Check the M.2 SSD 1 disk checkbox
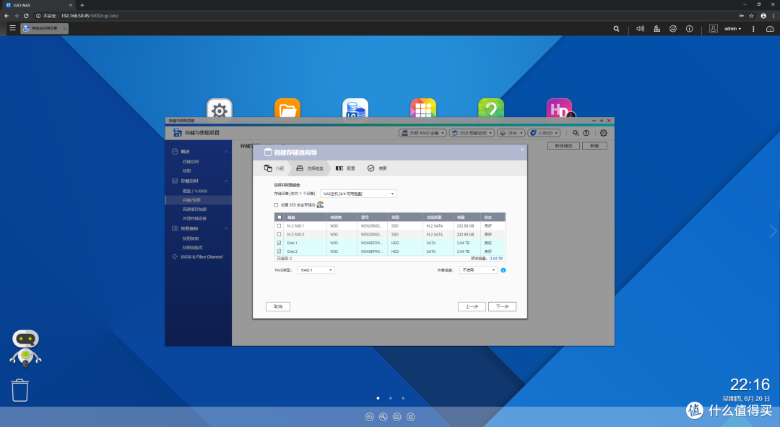Screen dimensions: 780x427 click(x=279, y=226)
